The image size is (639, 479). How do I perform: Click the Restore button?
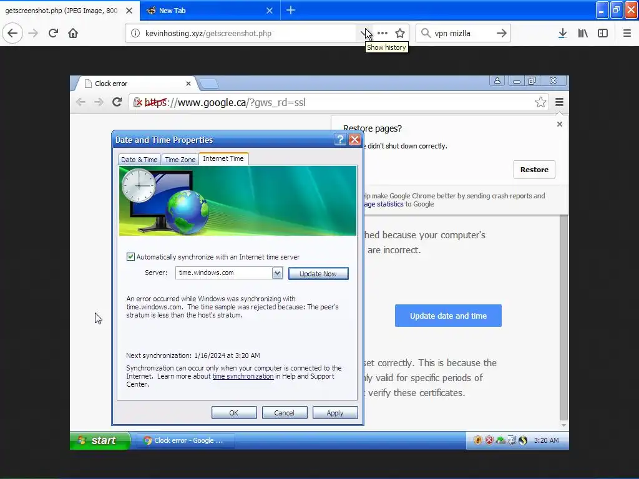[534, 170]
